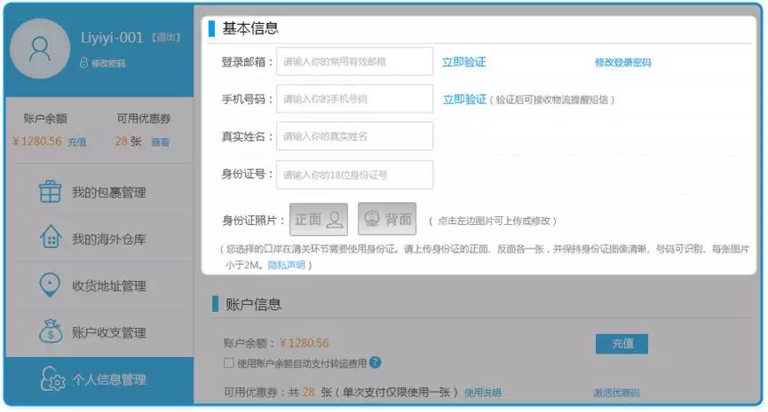Click the house icon for 我的海外仓库
Viewport: 768px width, 412px height.
point(51,237)
